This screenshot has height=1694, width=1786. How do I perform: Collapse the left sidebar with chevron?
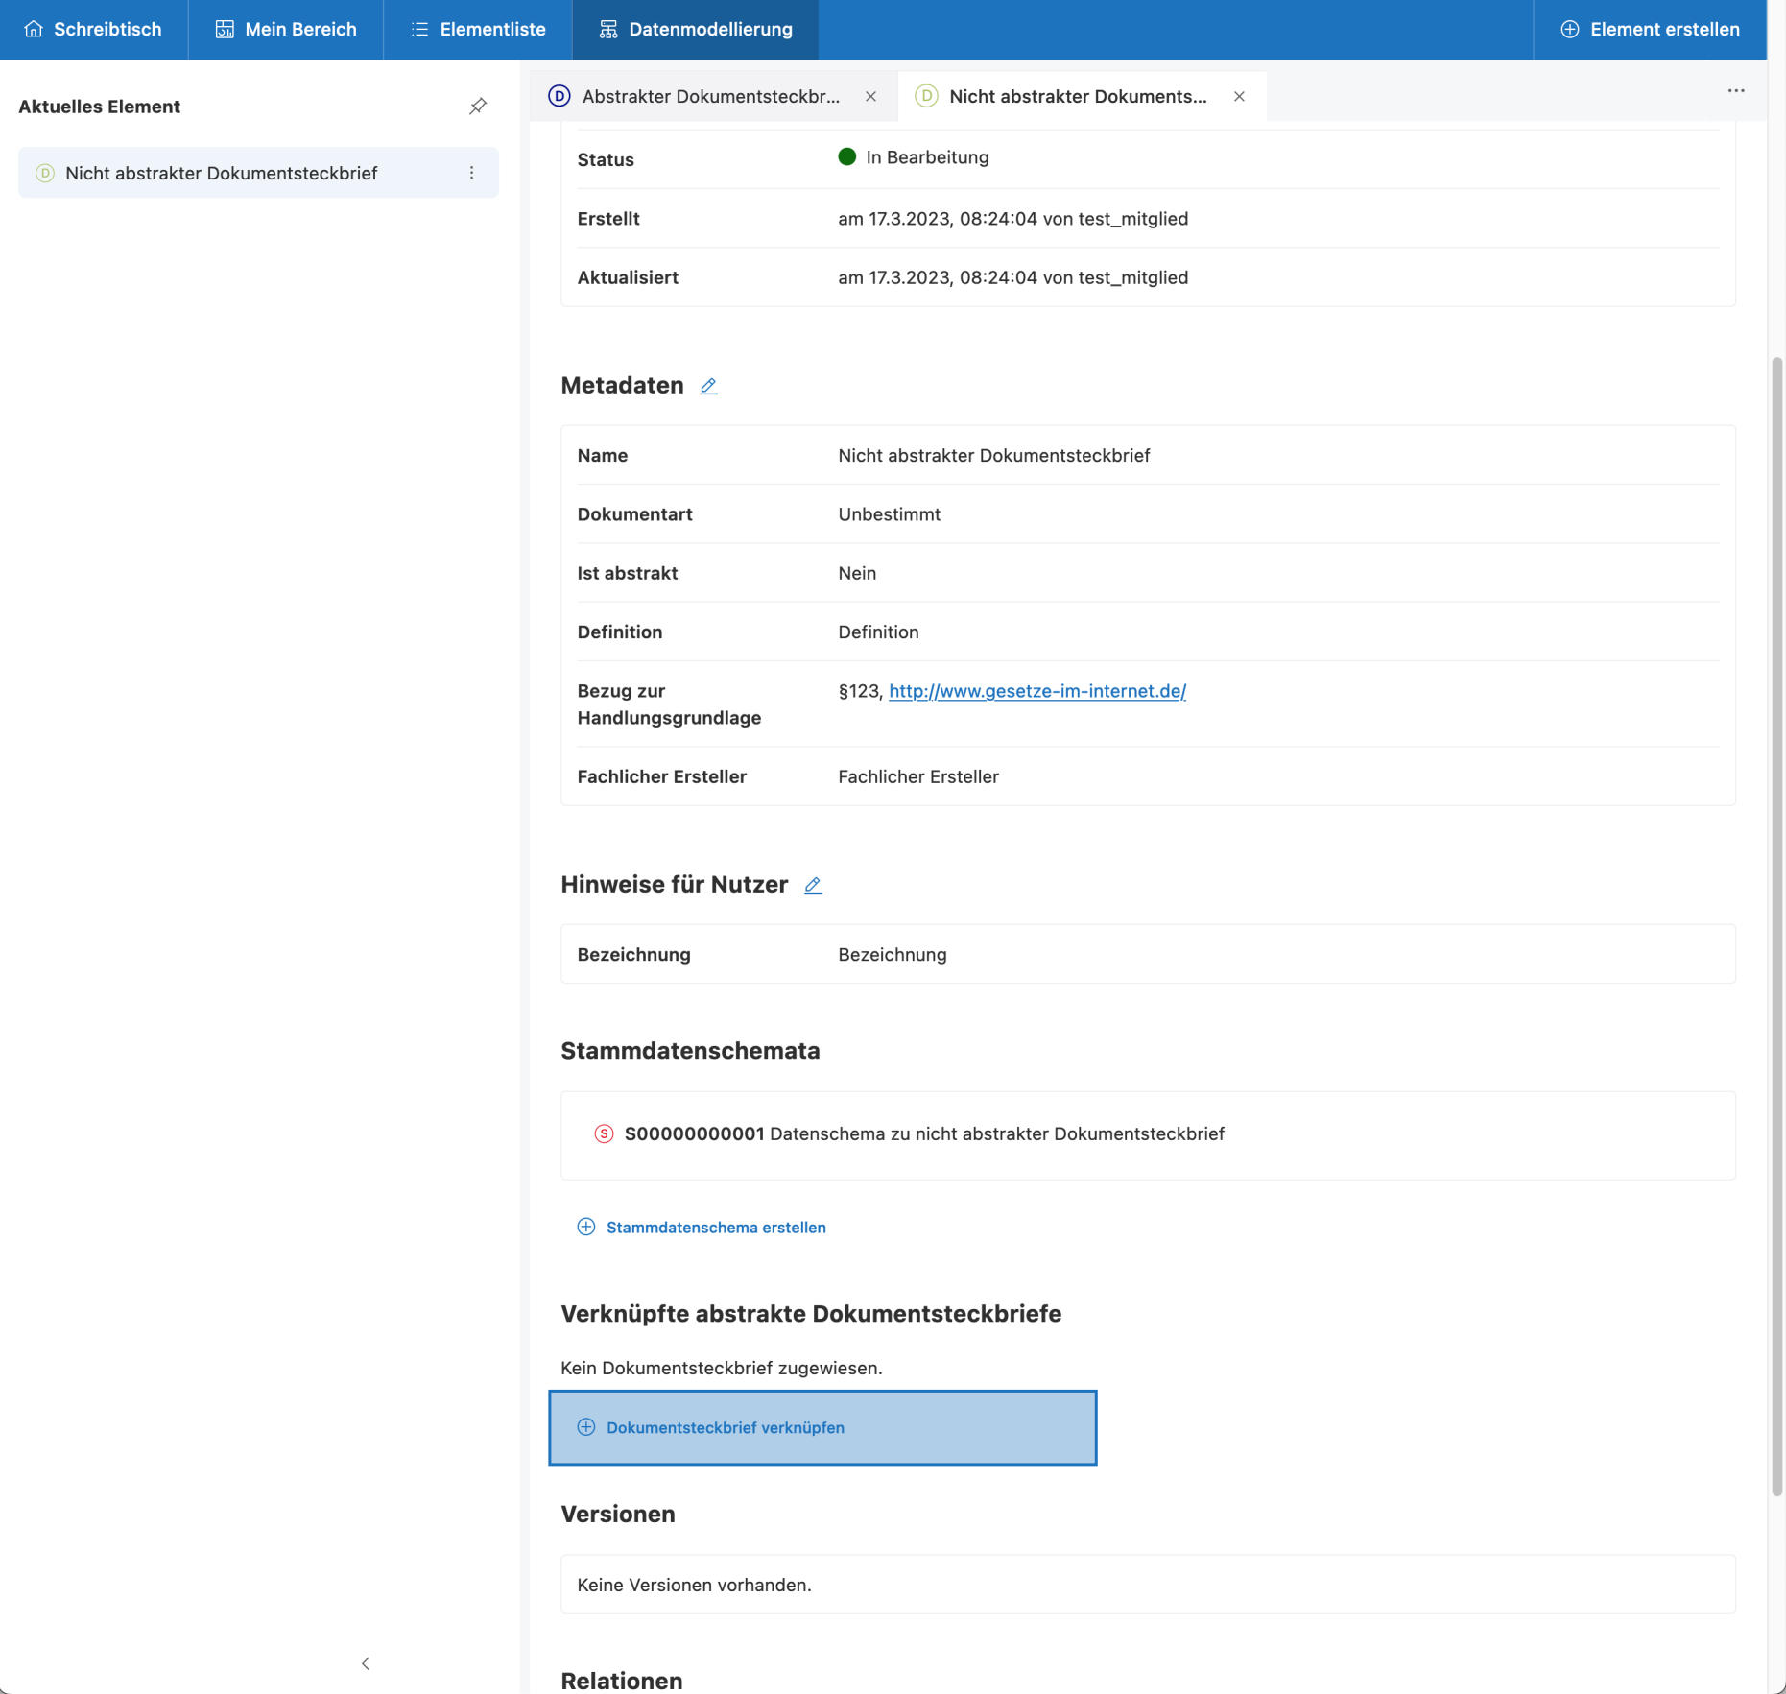[x=366, y=1663]
